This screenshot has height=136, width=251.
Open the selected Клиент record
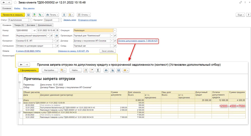click(51, 36)
